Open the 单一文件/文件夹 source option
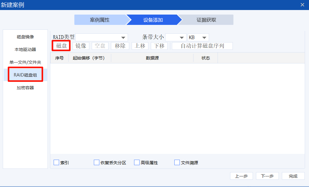This screenshot has width=309, height=187. click(x=25, y=62)
